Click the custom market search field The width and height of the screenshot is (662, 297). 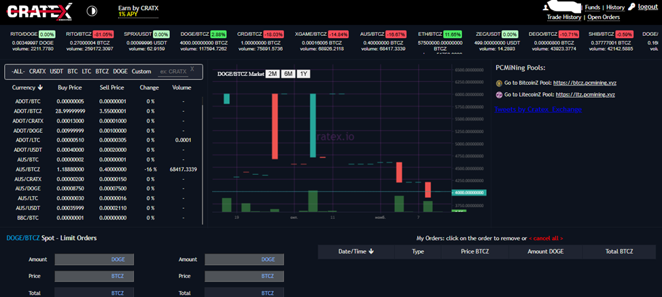172,71
